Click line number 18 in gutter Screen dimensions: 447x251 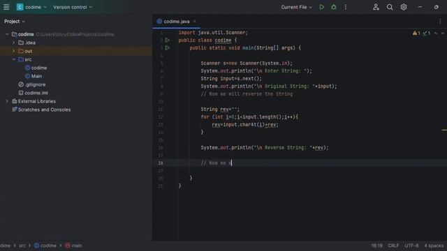pyautogui.click(x=161, y=163)
